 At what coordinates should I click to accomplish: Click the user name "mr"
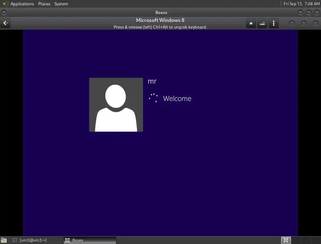(152, 81)
